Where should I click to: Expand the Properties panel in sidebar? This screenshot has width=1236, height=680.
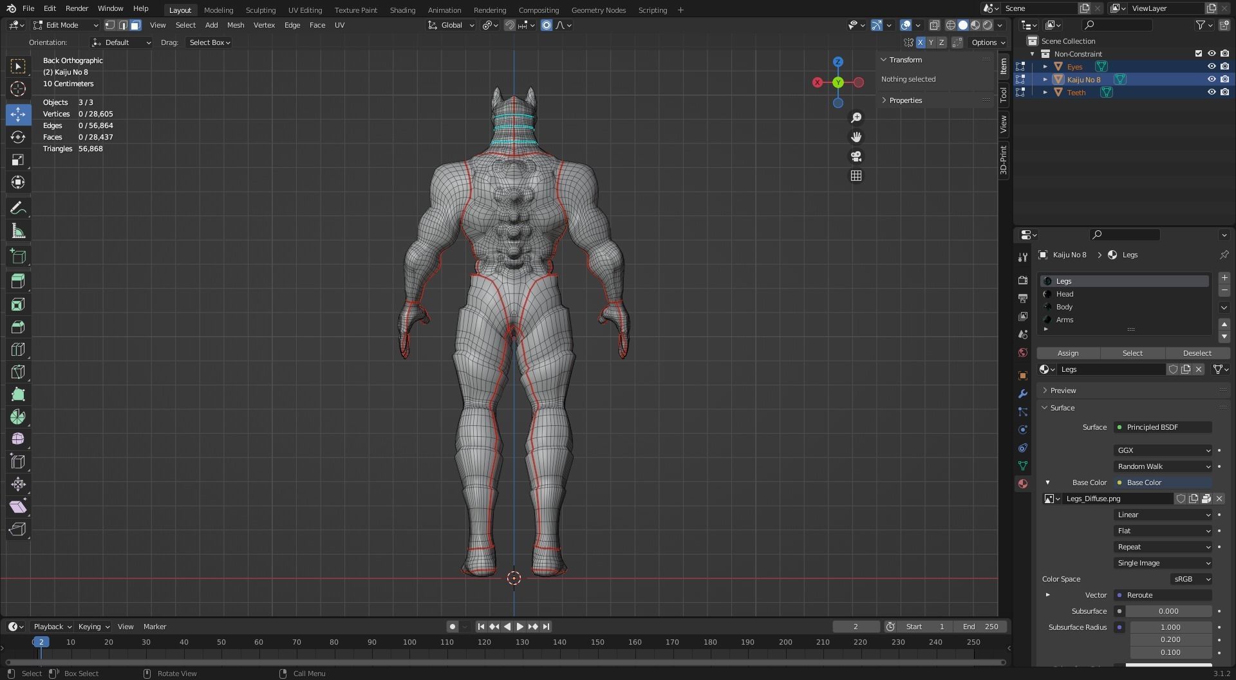(905, 100)
